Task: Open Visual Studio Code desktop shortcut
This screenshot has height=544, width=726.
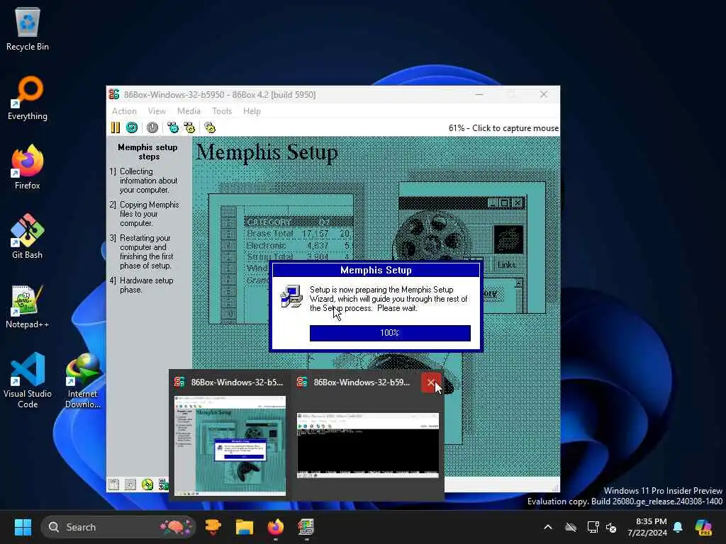Action: (x=28, y=380)
